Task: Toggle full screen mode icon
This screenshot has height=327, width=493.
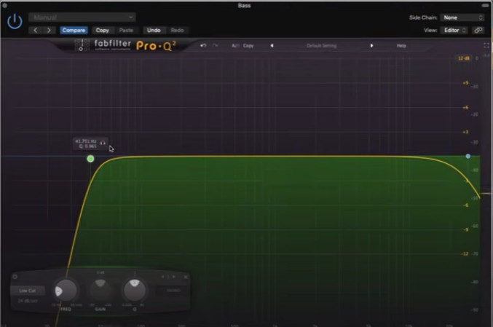Action: (x=486, y=46)
